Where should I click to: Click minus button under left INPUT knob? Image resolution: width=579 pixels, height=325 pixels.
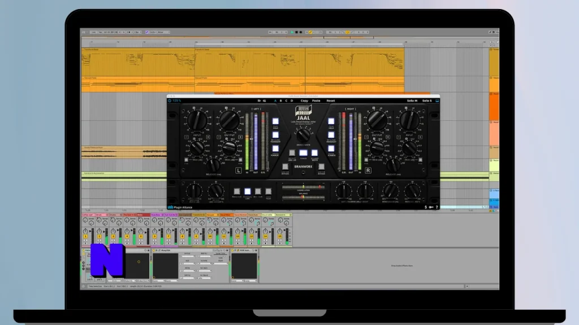(x=187, y=137)
